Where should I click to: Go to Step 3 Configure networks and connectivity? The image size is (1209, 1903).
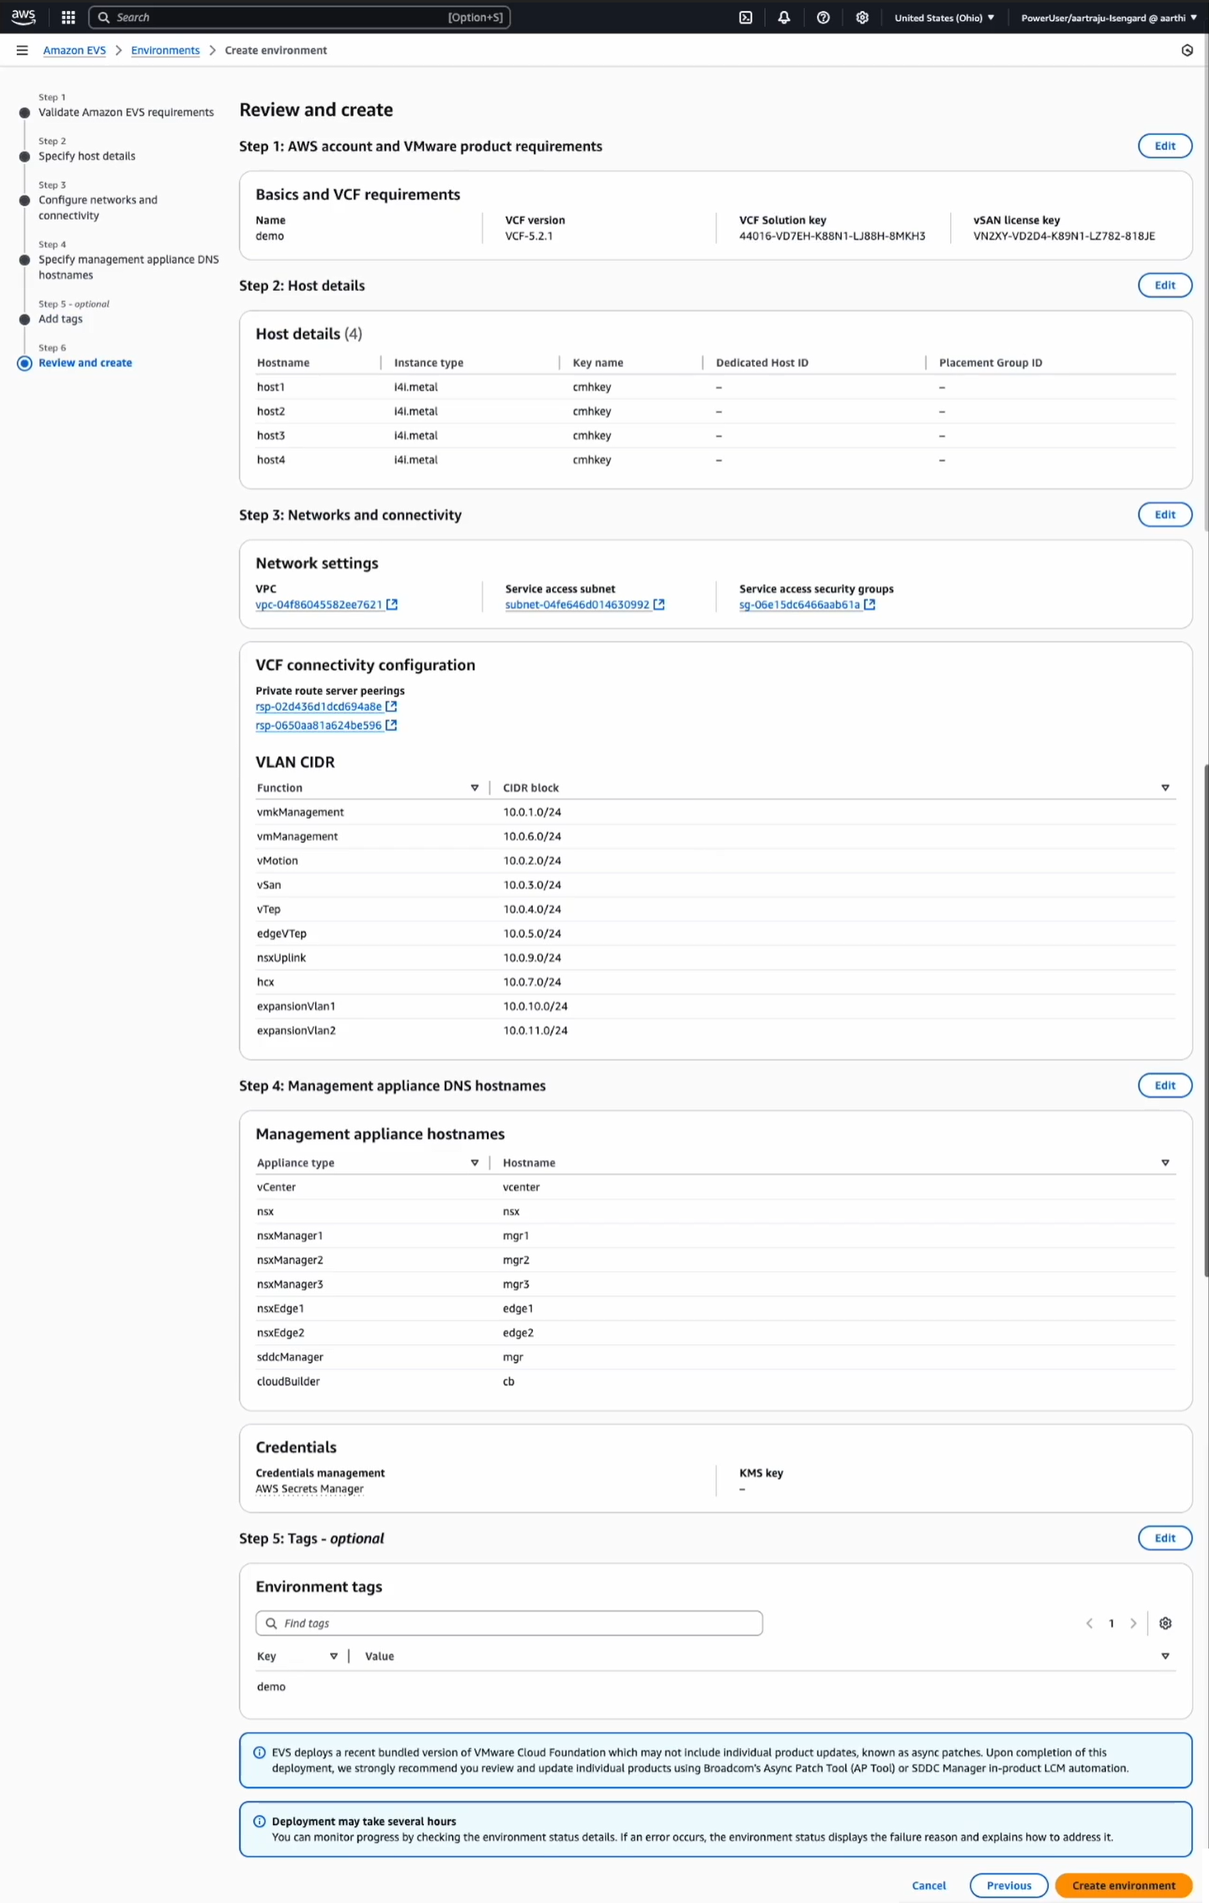click(x=98, y=208)
